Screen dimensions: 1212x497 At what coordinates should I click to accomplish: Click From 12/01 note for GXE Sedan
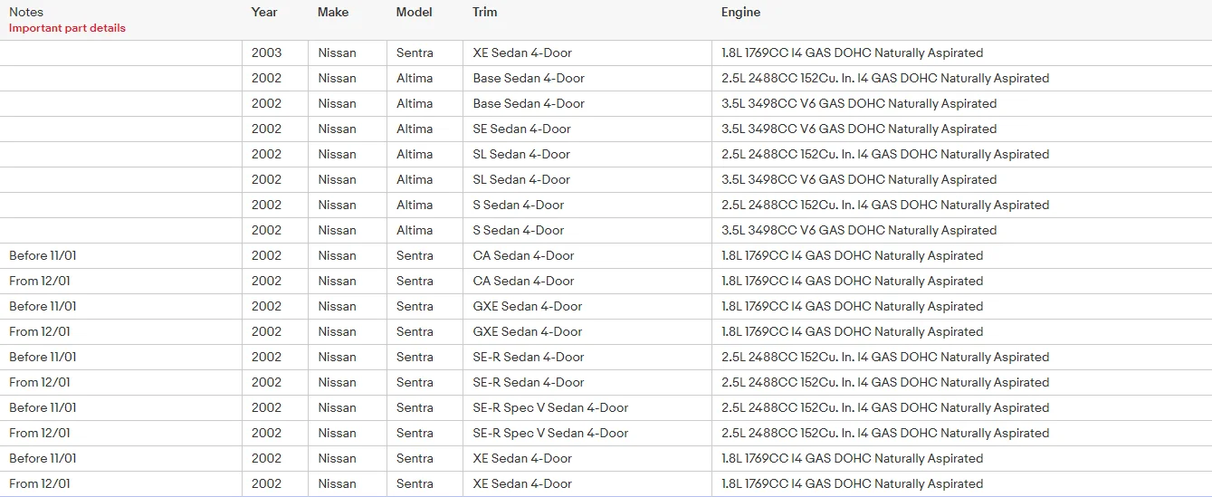(40, 331)
